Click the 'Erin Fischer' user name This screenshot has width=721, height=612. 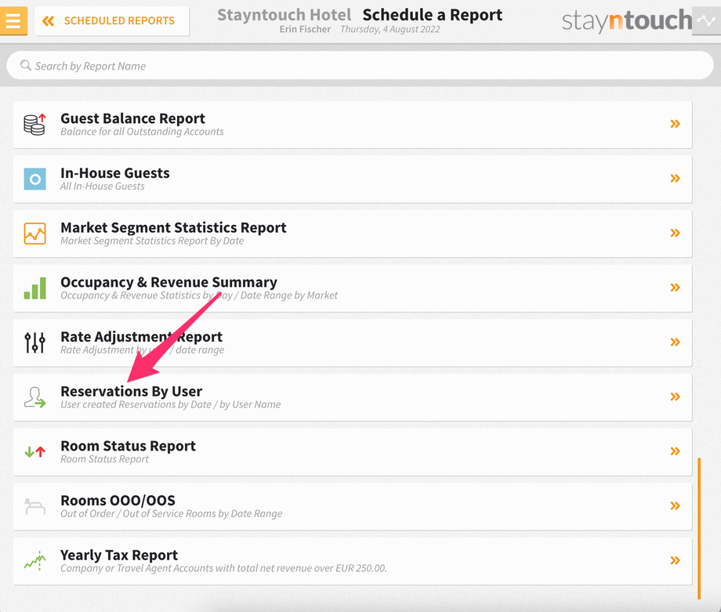coord(305,30)
